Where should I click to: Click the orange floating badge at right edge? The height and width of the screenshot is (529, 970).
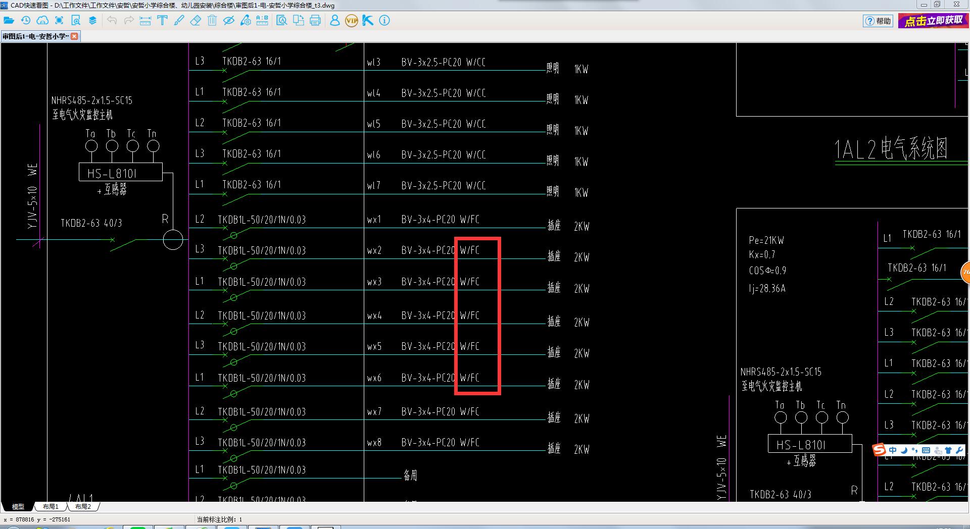pyautogui.click(x=965, y=272)
